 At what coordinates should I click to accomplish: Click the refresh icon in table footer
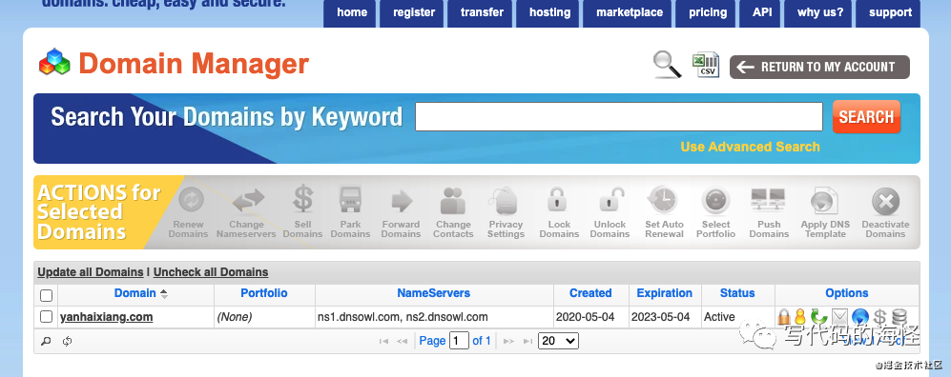coord(68,341)
